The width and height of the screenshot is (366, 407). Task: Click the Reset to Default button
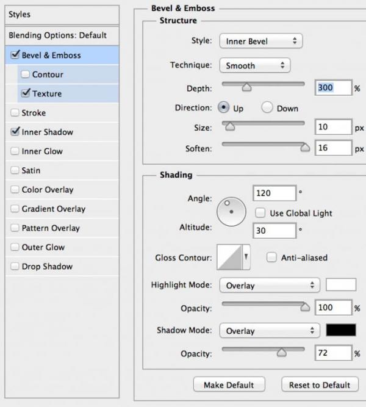319,385
